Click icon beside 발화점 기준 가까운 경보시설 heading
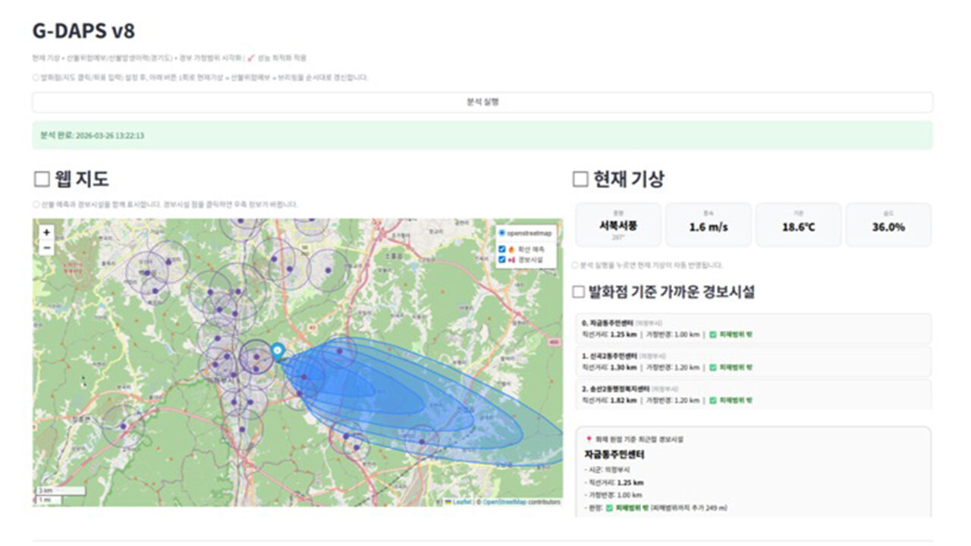The image size is (971, 546). 579,292
